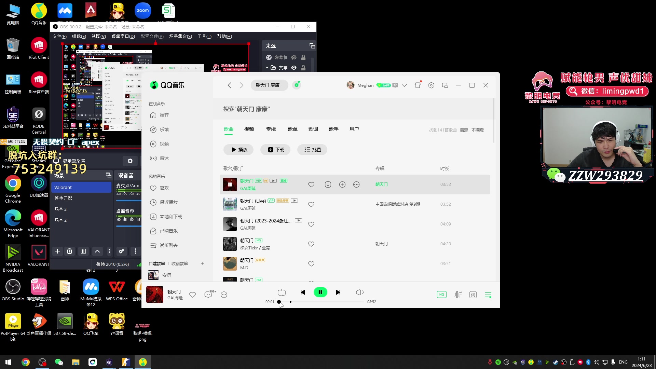Viewport: 656px width, 369px height.
Task: Add a new playlist with the plus icon
Action: (x=203, y=263)
